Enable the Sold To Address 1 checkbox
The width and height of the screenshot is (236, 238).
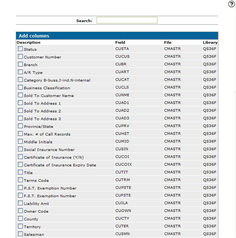[20, 103]
